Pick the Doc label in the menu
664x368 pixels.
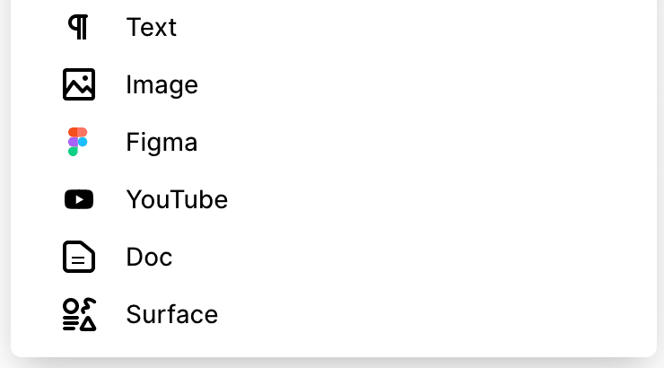pyautogui.click(x=149, y=257)
